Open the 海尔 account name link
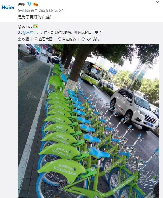This screenshot has height=198, width=163. 22,4
